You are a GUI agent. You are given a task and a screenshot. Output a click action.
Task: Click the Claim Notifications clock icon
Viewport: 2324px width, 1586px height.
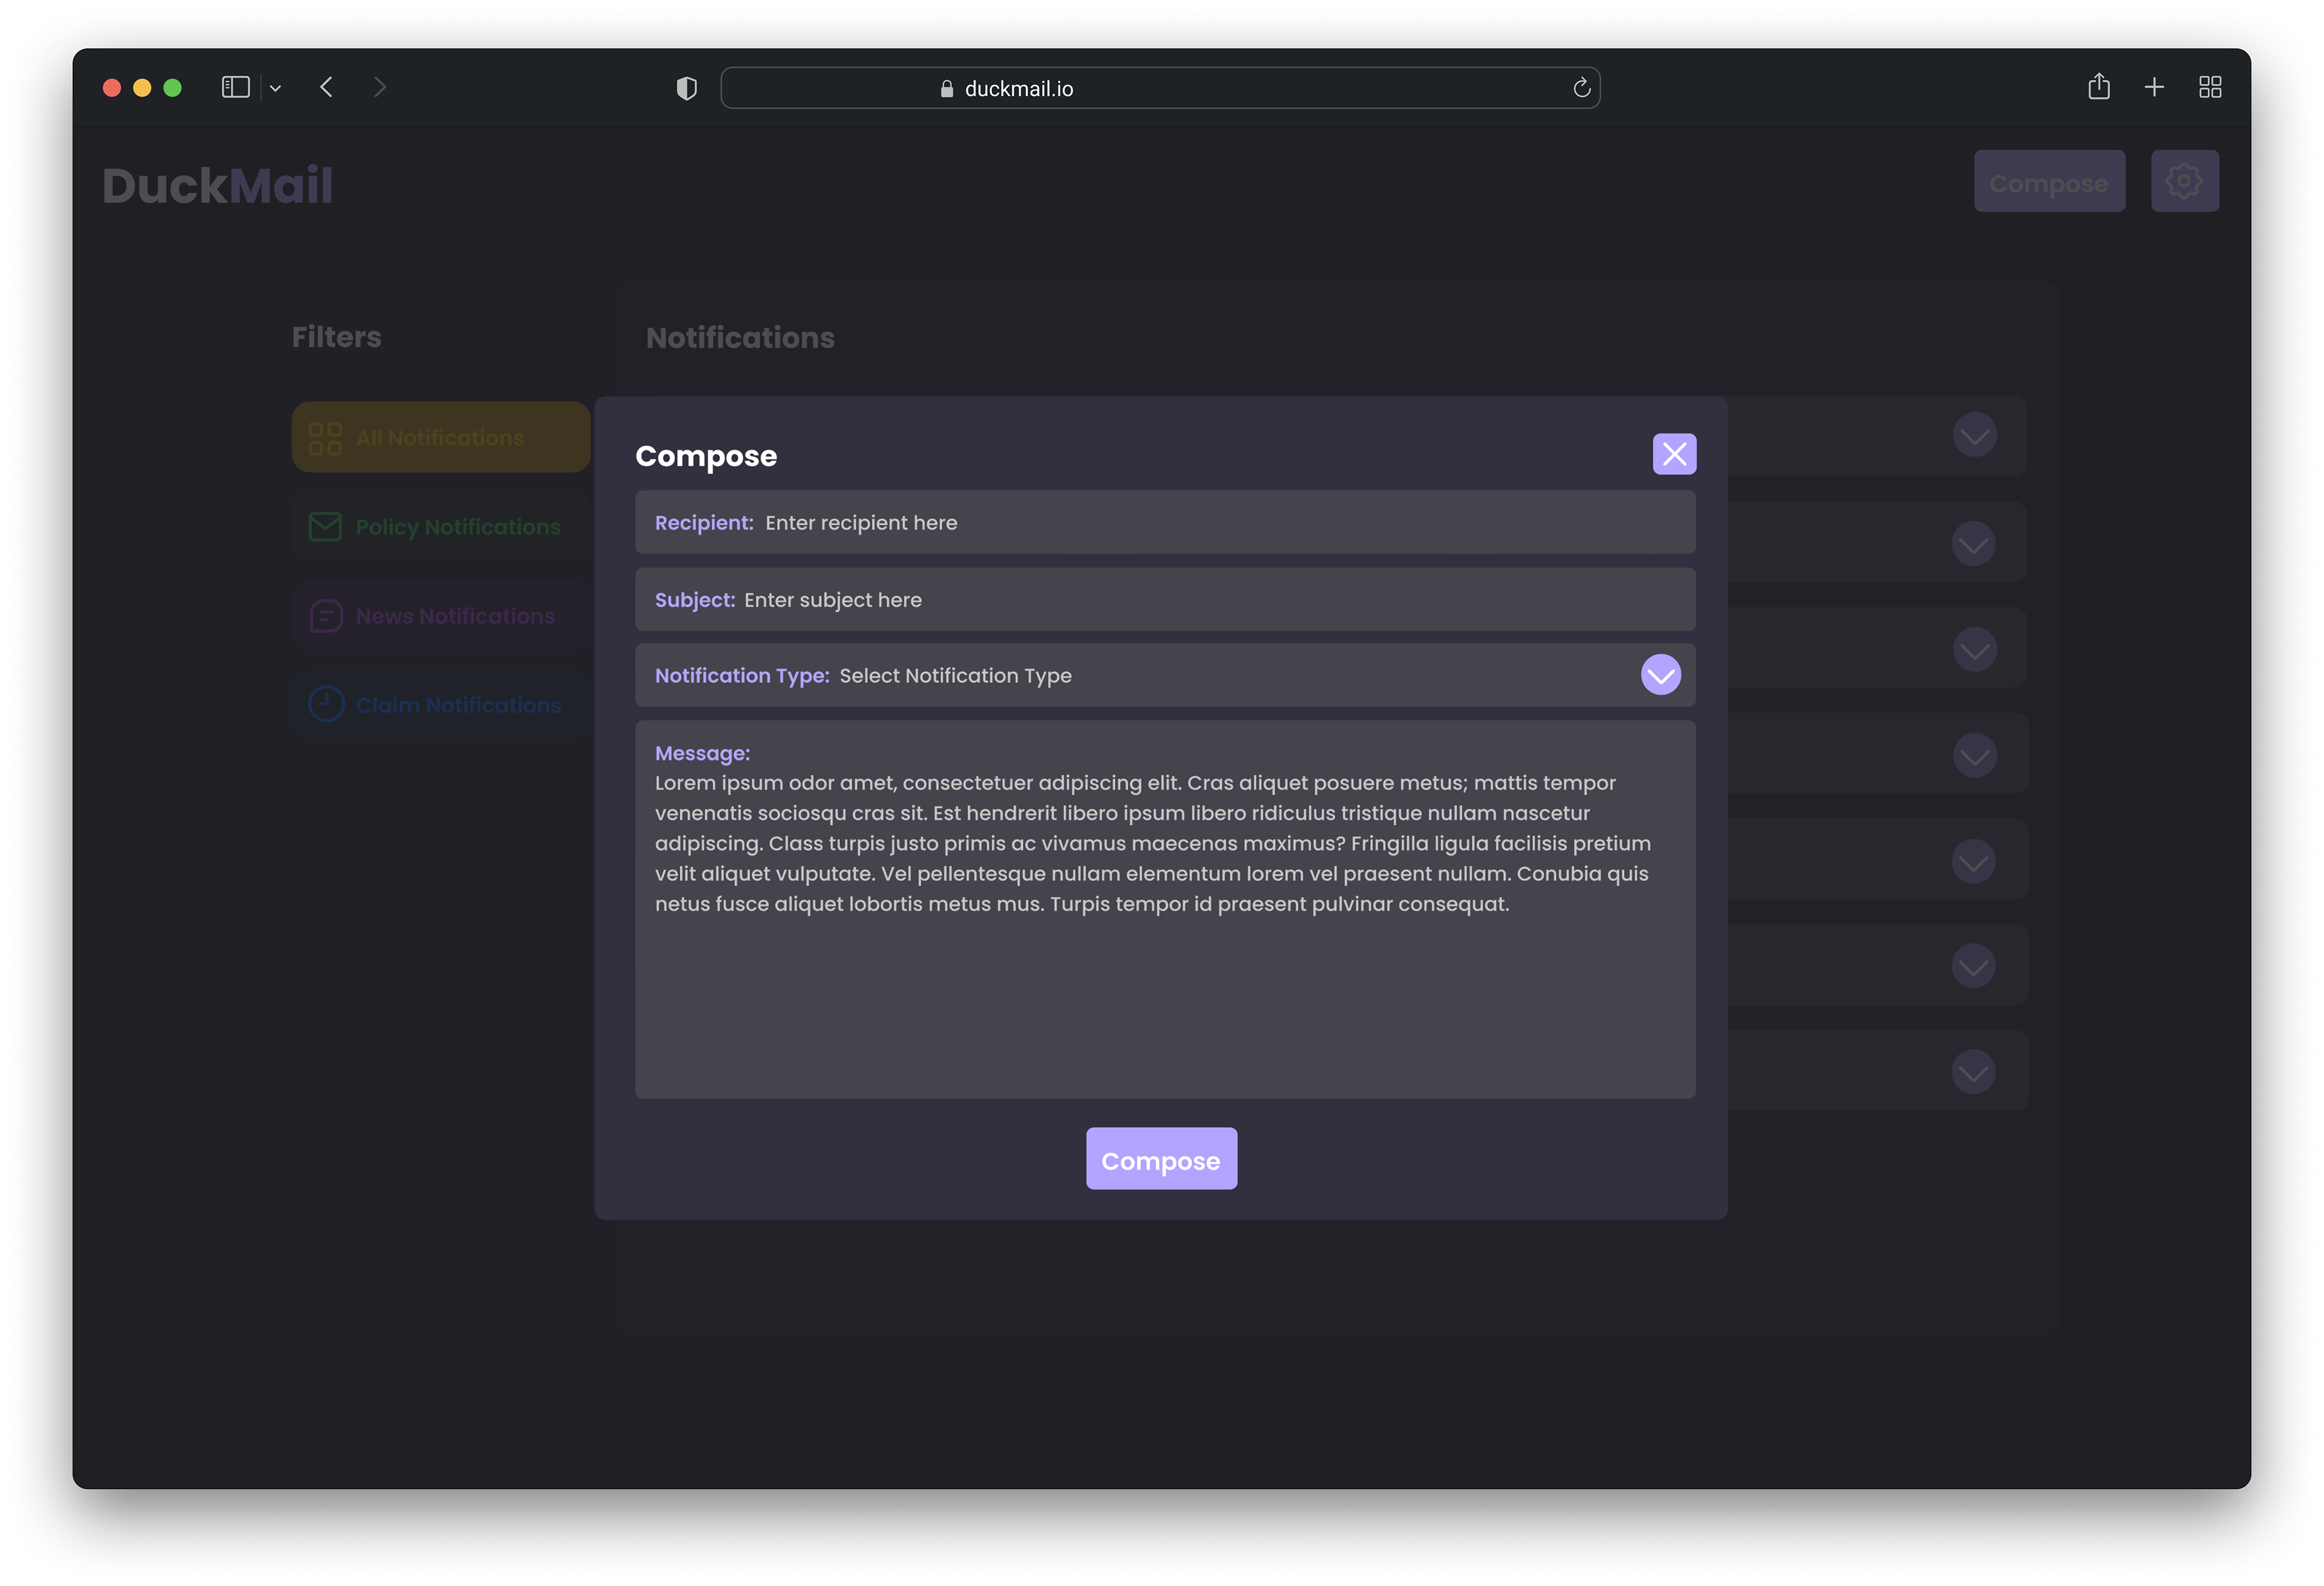(326, 705)
